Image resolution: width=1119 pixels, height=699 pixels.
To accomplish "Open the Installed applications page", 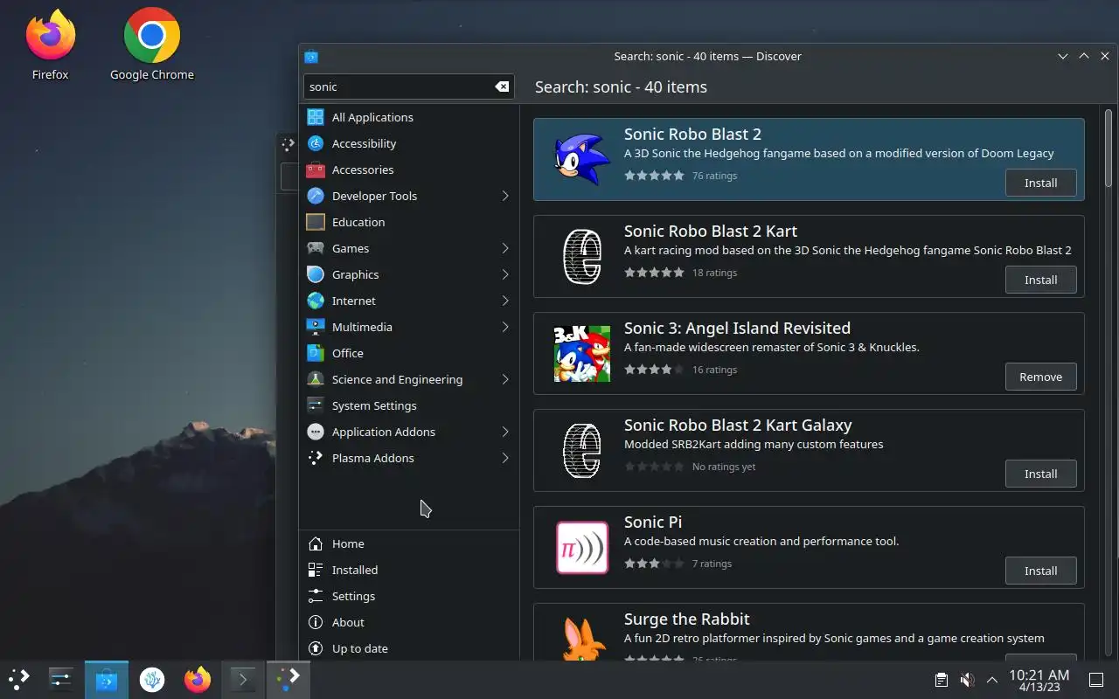I will pyautogui.click(x=409, y=570).
